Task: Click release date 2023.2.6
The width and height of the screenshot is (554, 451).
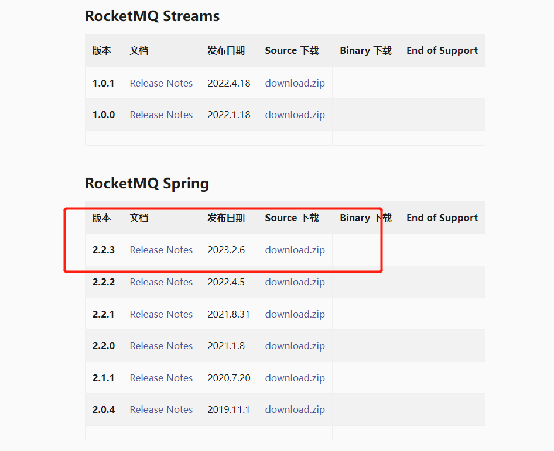Action: (x=226, y=250)
